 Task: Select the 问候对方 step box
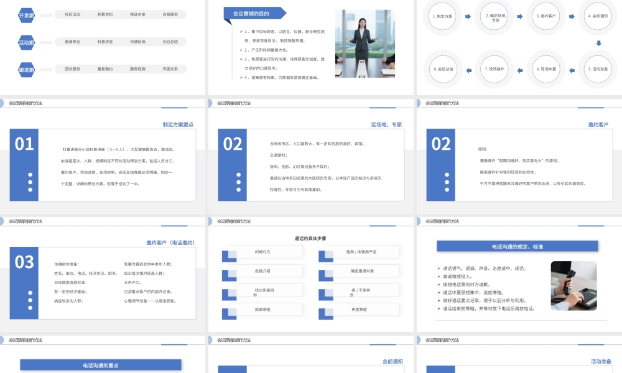(265, 252)
